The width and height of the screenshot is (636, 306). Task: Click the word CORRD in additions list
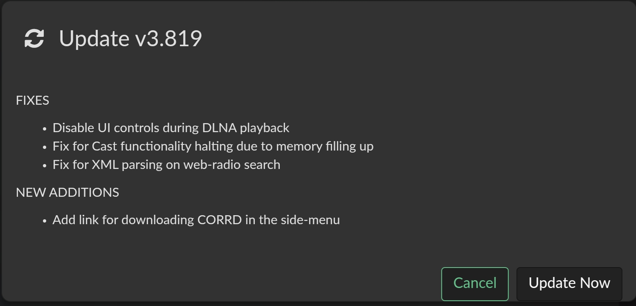[220, 220]
